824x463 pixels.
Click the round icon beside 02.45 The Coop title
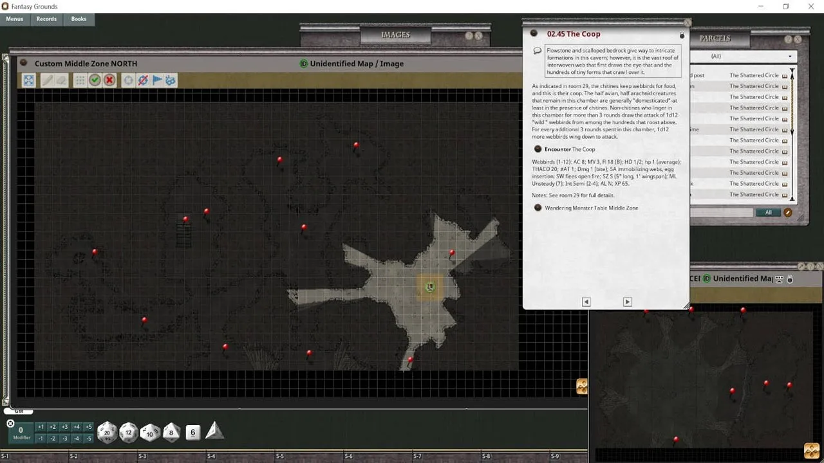point(534,33)
